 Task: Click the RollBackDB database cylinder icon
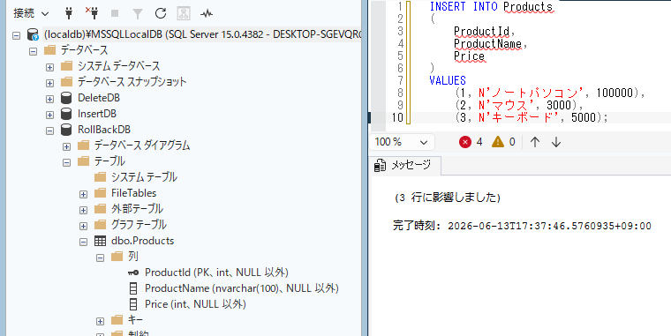pyautogui.click(x=66, y=130)
